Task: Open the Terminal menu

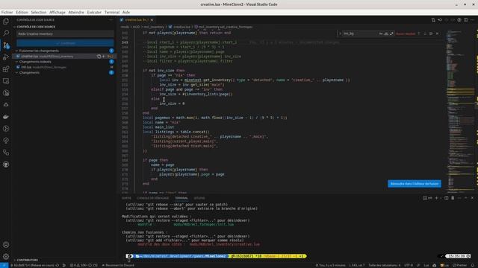Action: 112,12
